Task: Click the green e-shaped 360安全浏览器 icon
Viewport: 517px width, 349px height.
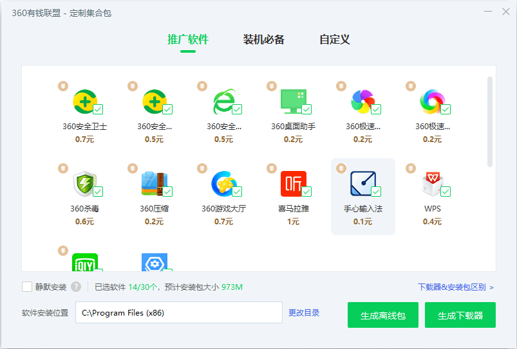Action: [224, 102]
